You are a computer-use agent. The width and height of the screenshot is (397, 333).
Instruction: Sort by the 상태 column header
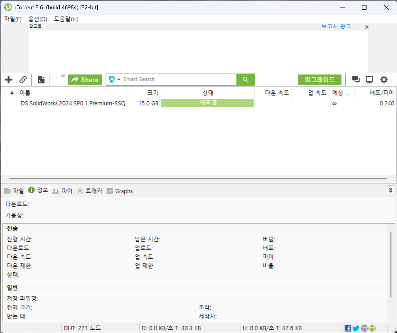[x=208, y=93]
